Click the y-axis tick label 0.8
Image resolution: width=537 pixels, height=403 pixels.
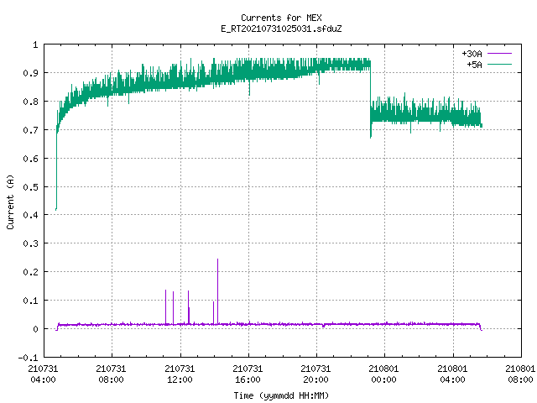pyautogui.click(x=30, y=102)
